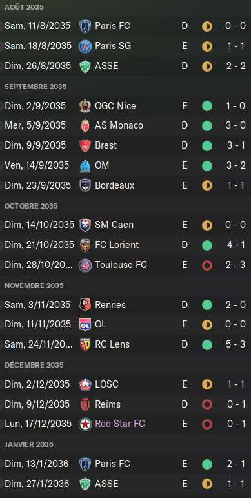Select the Janvier 2036 month header
The height and width of the screenshot is (498, 251).
(x=29, y=444)
